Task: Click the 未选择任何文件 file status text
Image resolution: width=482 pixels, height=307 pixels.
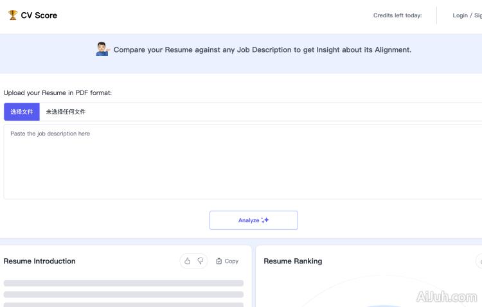Action: tap(66, 112)
